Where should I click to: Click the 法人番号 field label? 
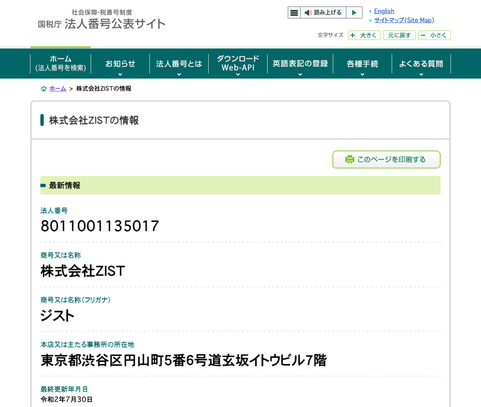click(54, 210)
